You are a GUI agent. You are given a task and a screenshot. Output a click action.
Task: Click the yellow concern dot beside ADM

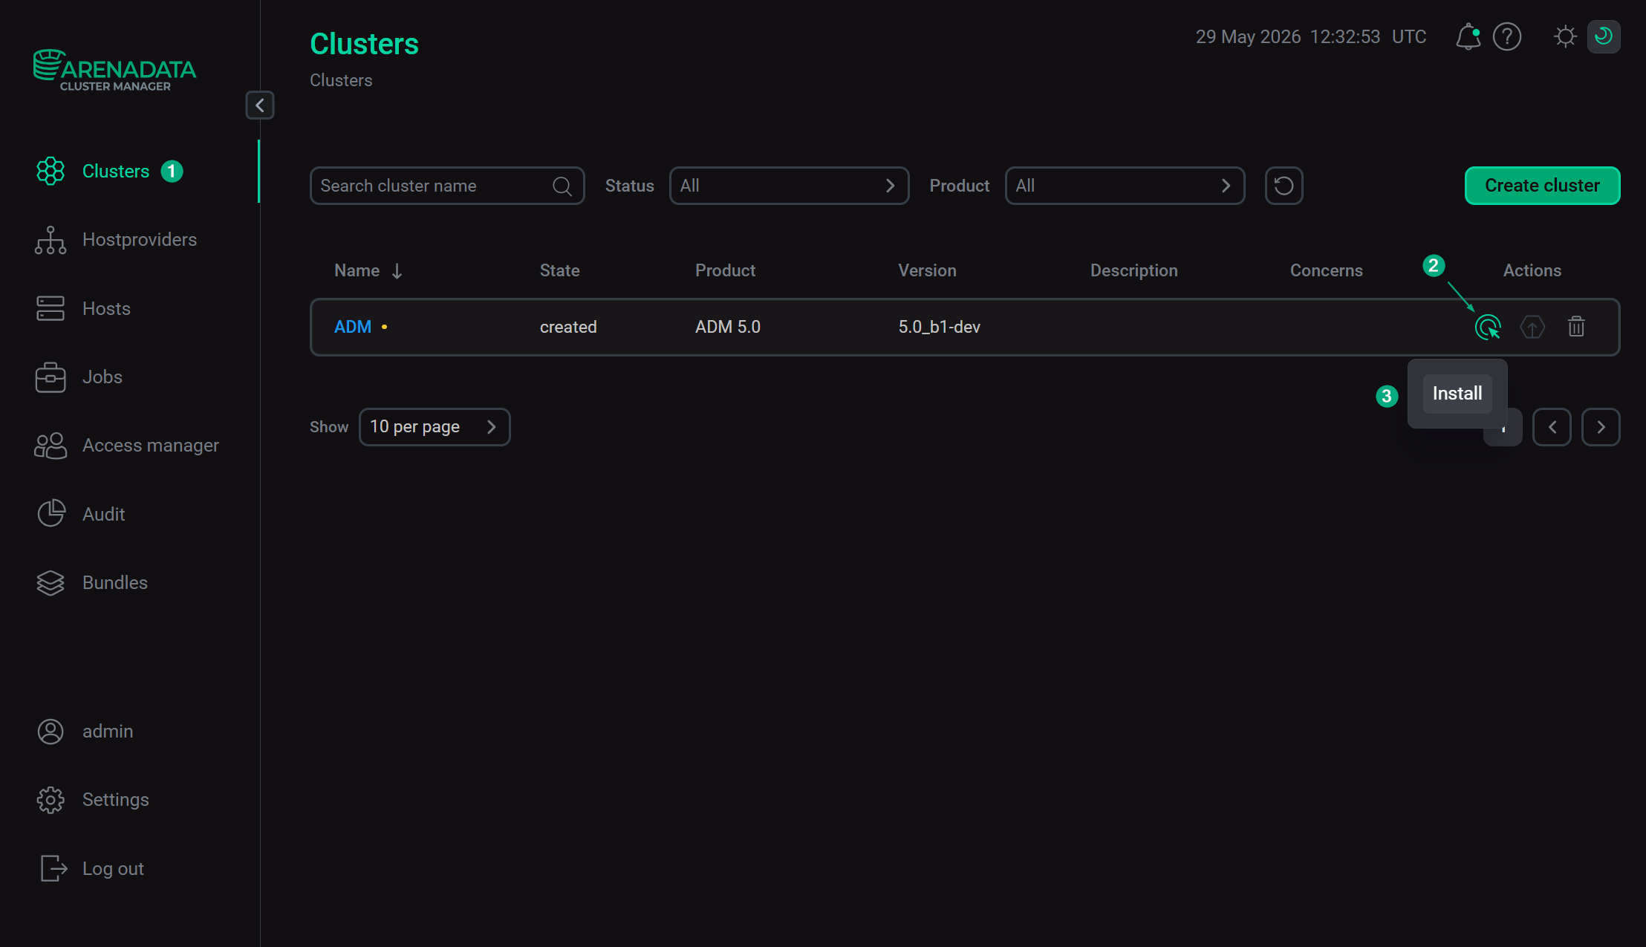(x=384, y=327)
